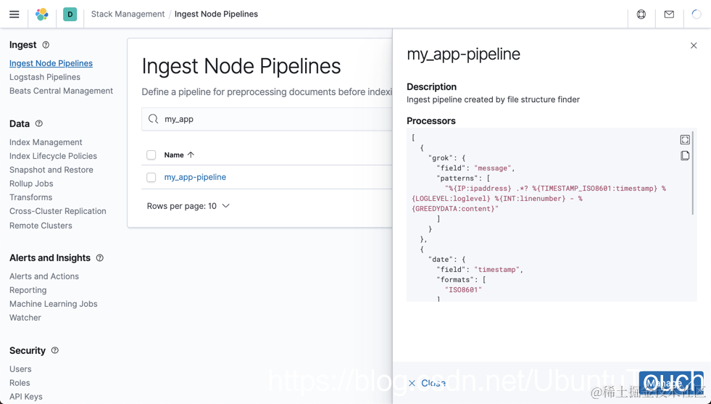The image size is (711, 404).
Task: Expand processors code to fullscreen
Action: (685, 139)
